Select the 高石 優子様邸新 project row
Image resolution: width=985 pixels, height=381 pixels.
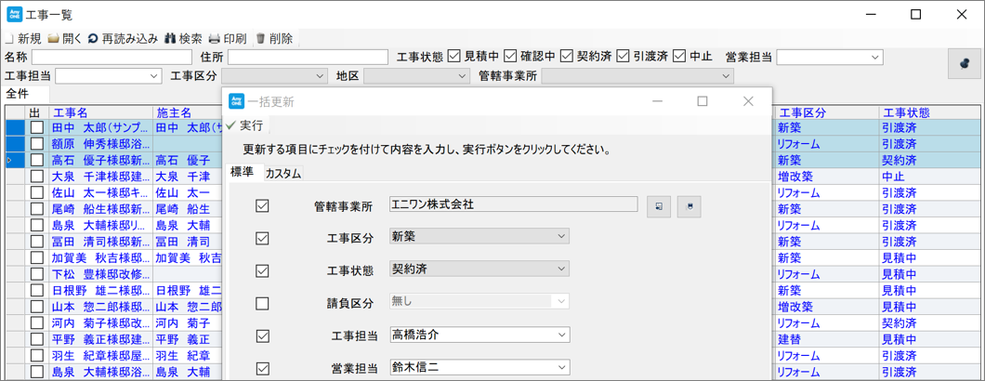100,161
